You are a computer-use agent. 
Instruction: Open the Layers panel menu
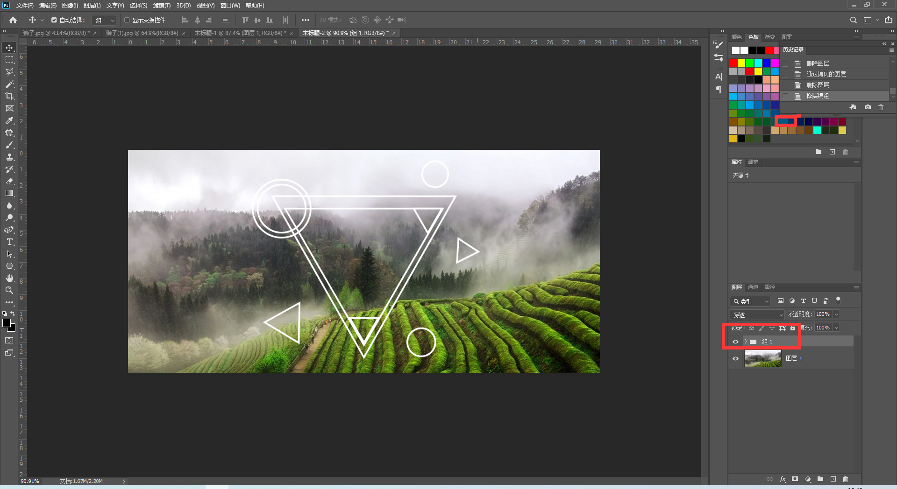click(x=856, y=288)
